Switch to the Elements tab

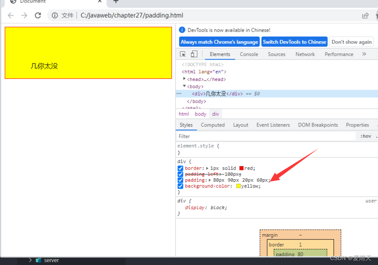pyautogui.click(x=220, y=54)
